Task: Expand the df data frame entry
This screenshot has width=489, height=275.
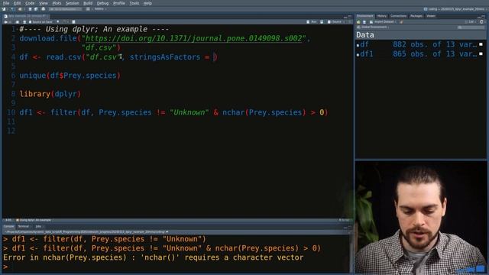Action: [x=358, y=45]
